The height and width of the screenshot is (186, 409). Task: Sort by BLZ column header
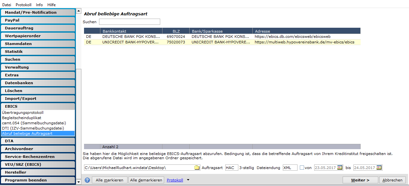pyautogui.click(x=176, y=31)
